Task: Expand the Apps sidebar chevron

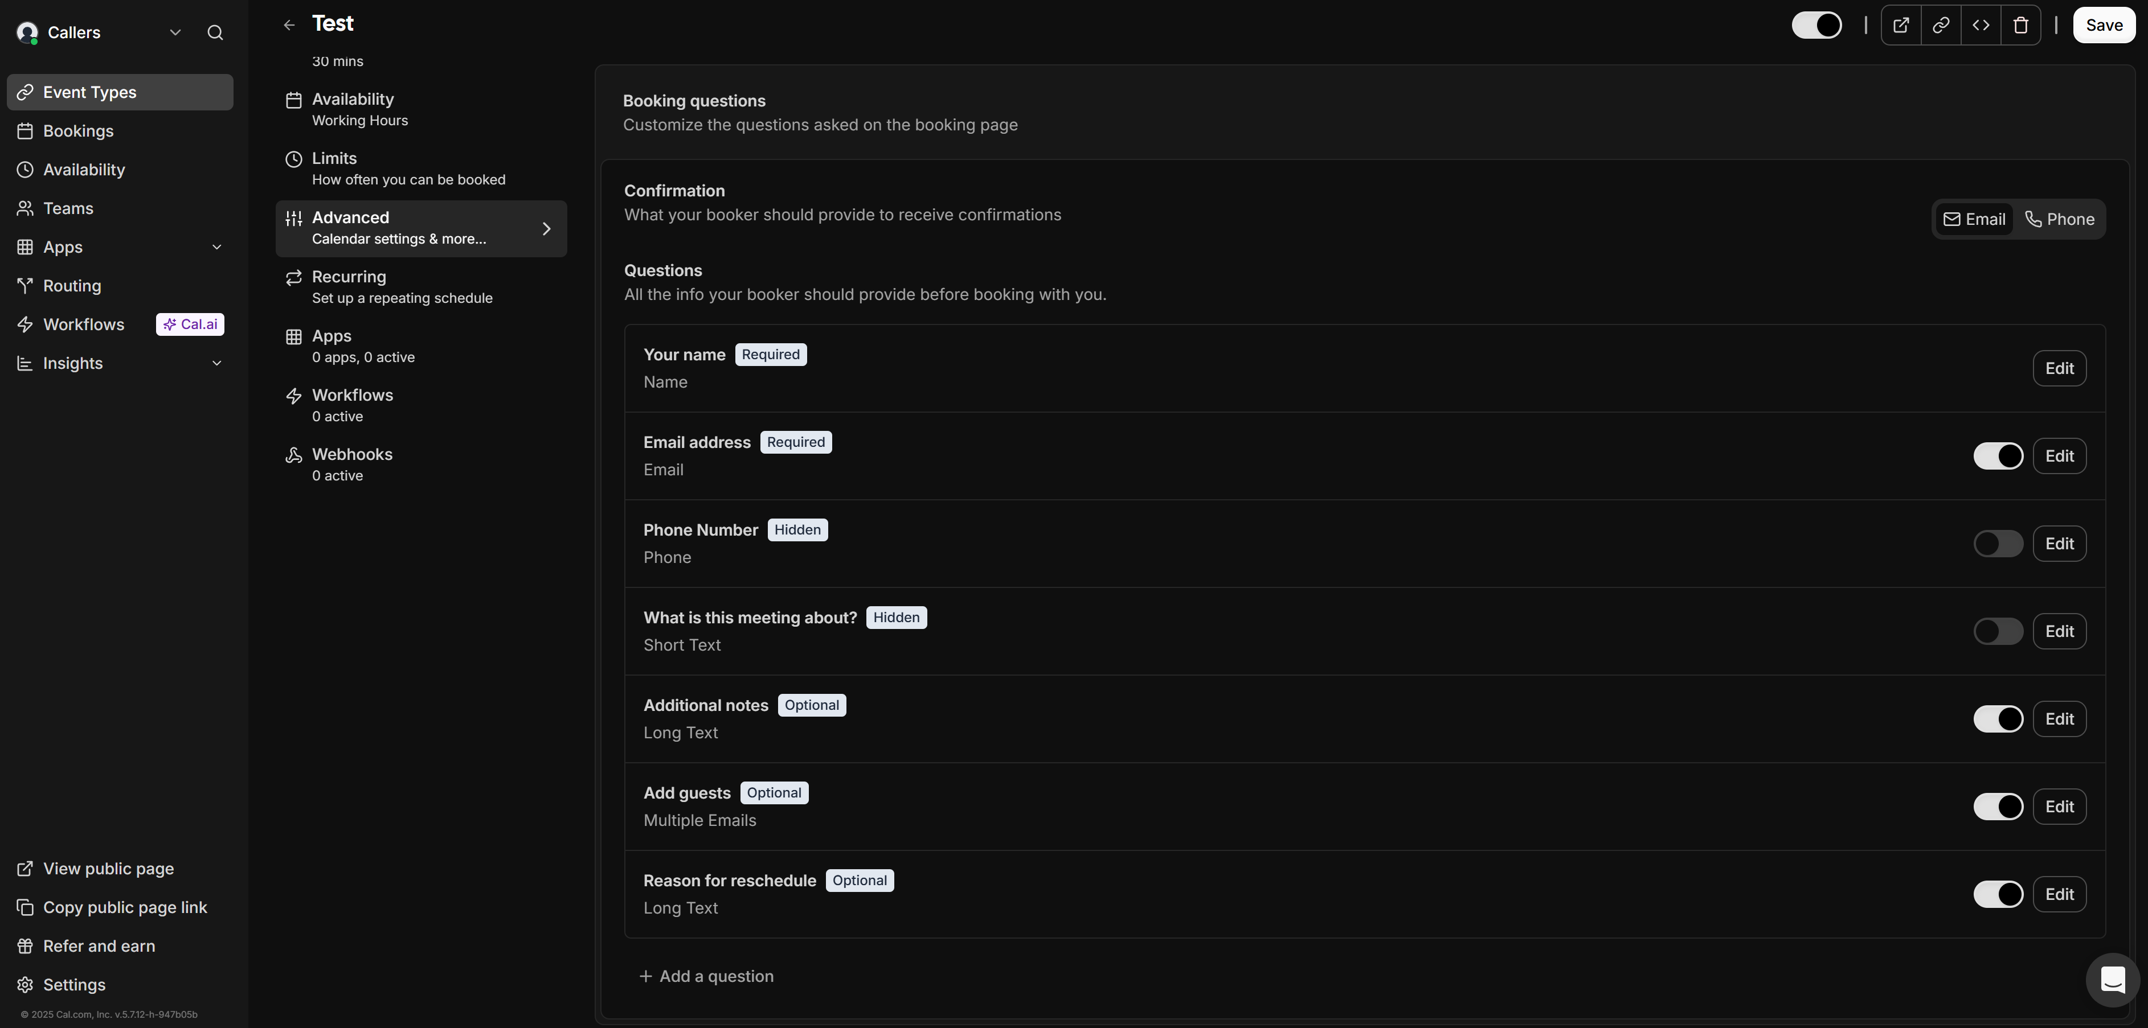Action: coord(217,248)
